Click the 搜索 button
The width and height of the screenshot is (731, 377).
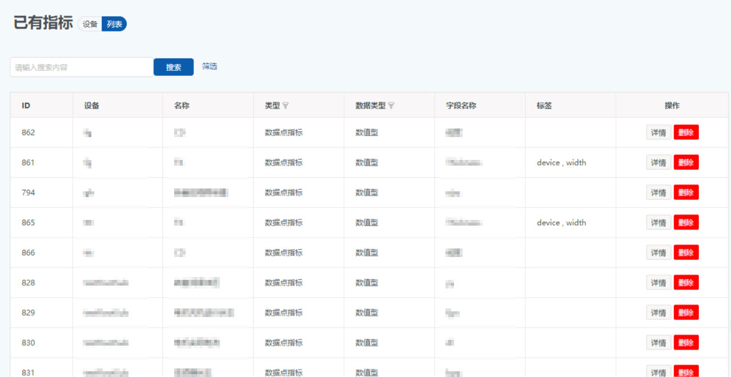pyautogui.click(x=174, y=67)
